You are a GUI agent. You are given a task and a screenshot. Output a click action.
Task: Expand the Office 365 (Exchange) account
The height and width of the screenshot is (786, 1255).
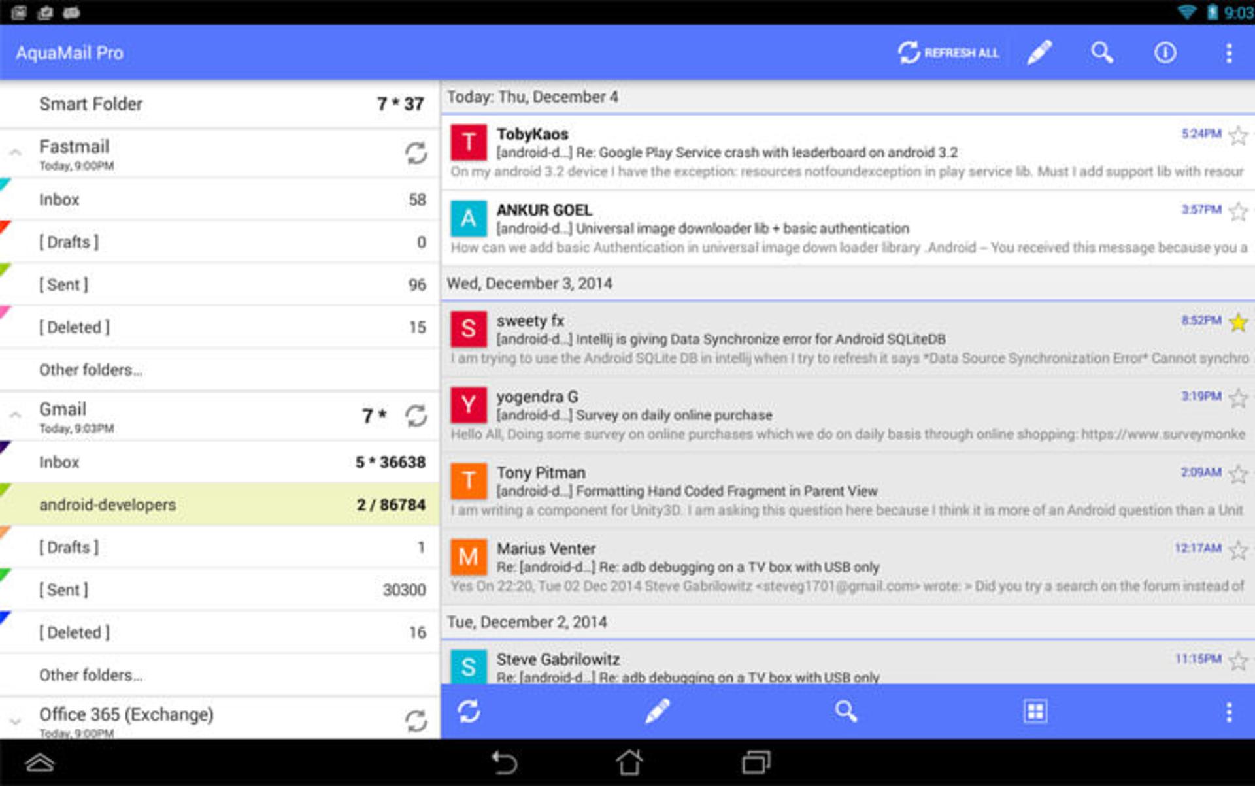tap(15, 721)
